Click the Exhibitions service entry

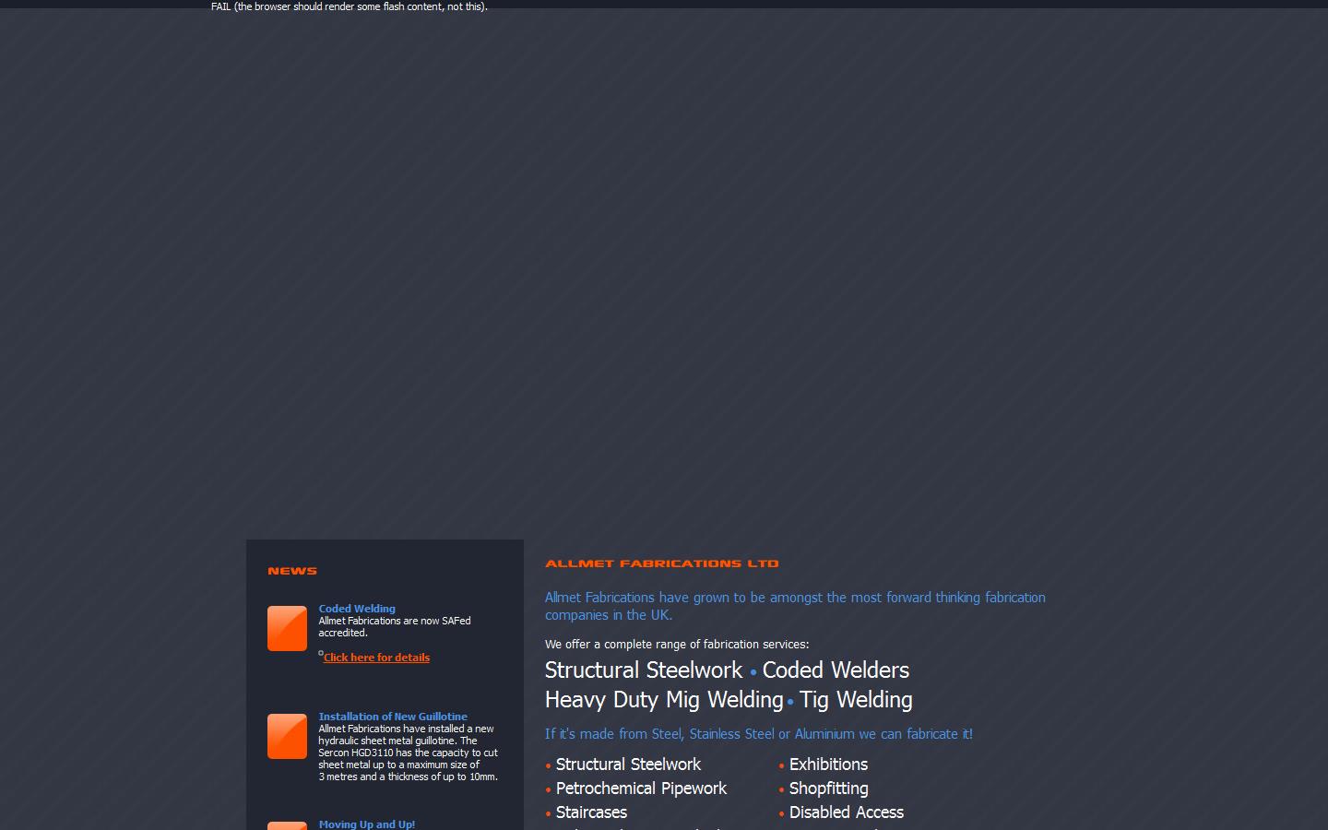[827, 765]
